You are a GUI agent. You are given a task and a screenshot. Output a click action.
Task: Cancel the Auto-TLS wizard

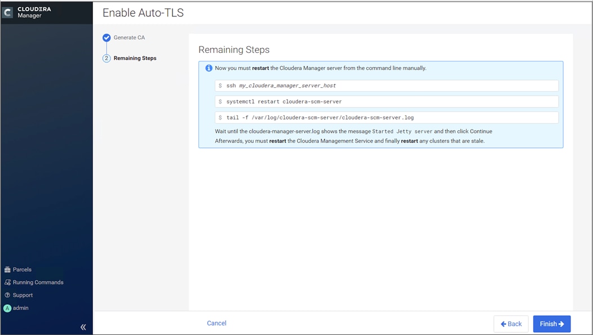click(216, 323)
